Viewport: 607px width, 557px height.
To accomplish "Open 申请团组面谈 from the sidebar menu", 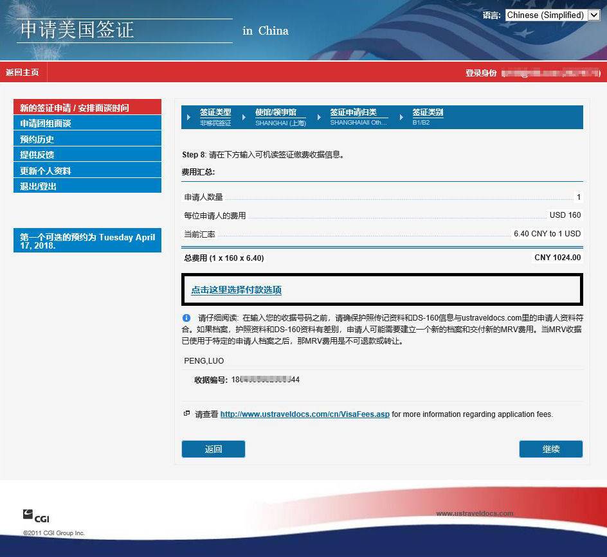I will pyautogui.click(x=46, y=123).
